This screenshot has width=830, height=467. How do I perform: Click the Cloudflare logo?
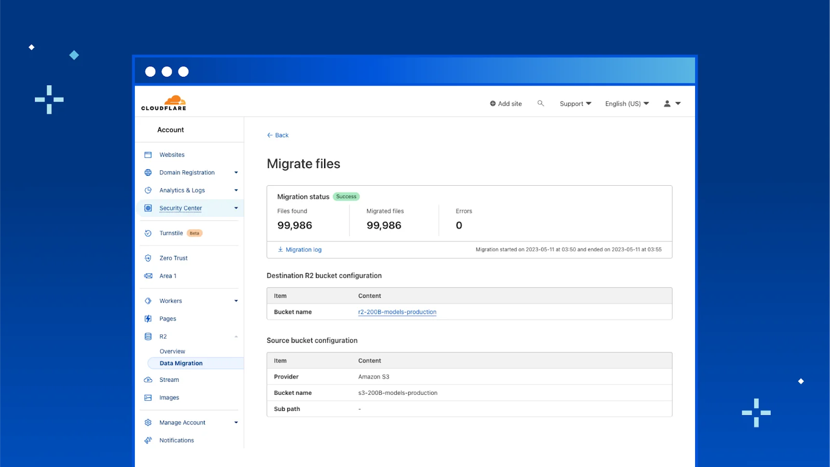point(164,103)
